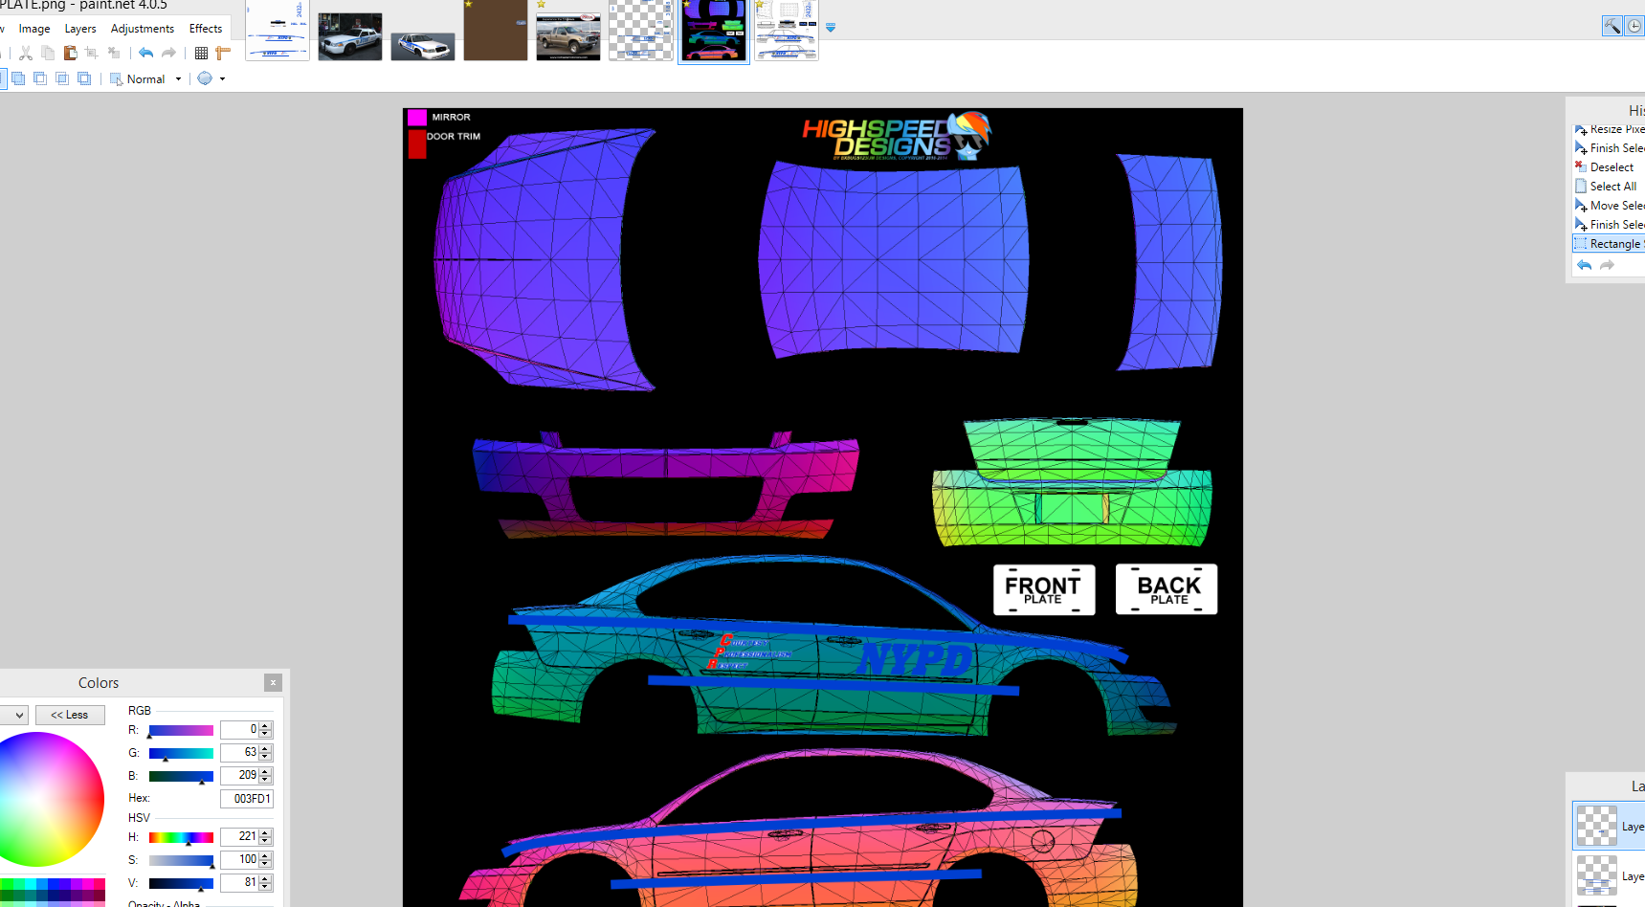Select the top layer thumbnail
The width and height of the screenshot is (1645, 907).
[1596, 826]
